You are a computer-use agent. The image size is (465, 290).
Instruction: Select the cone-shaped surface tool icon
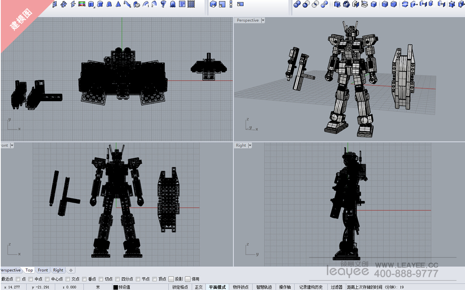pyautogui.click(x=118, y=4)
